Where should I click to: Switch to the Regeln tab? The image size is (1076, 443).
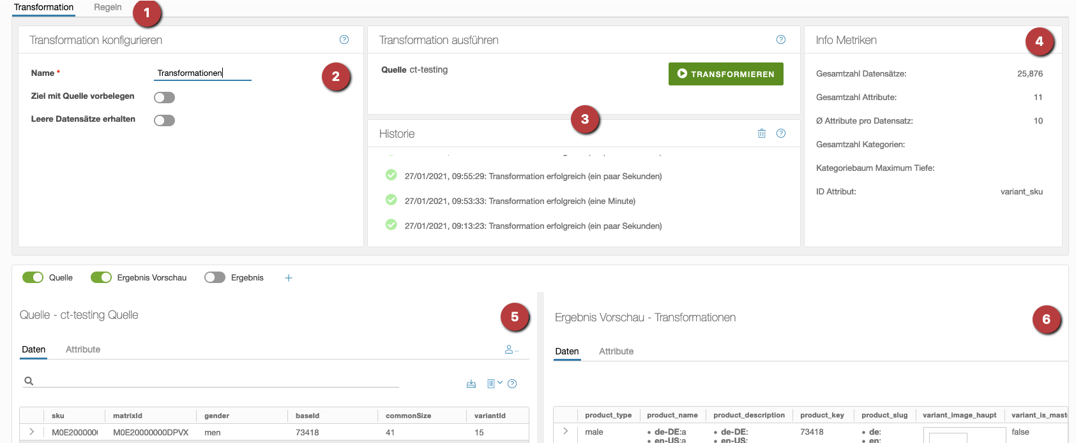(107, 8)
